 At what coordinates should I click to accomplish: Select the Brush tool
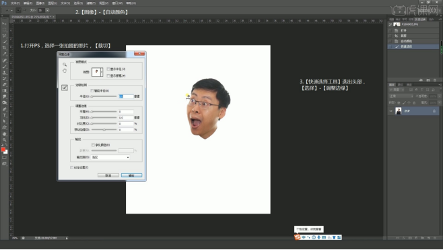click(x=4, y=67)
